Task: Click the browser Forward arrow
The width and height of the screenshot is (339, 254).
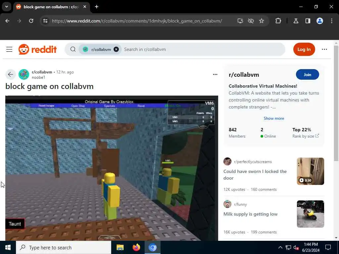Action: 19,21
